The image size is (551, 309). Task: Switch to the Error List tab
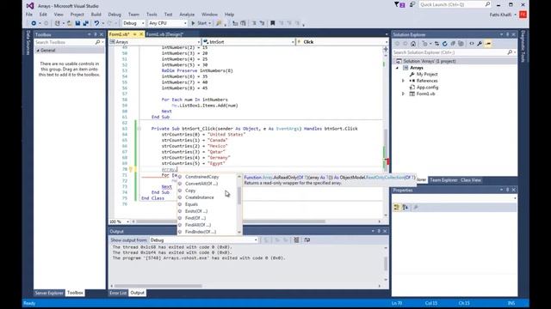[x=118, y=293]
